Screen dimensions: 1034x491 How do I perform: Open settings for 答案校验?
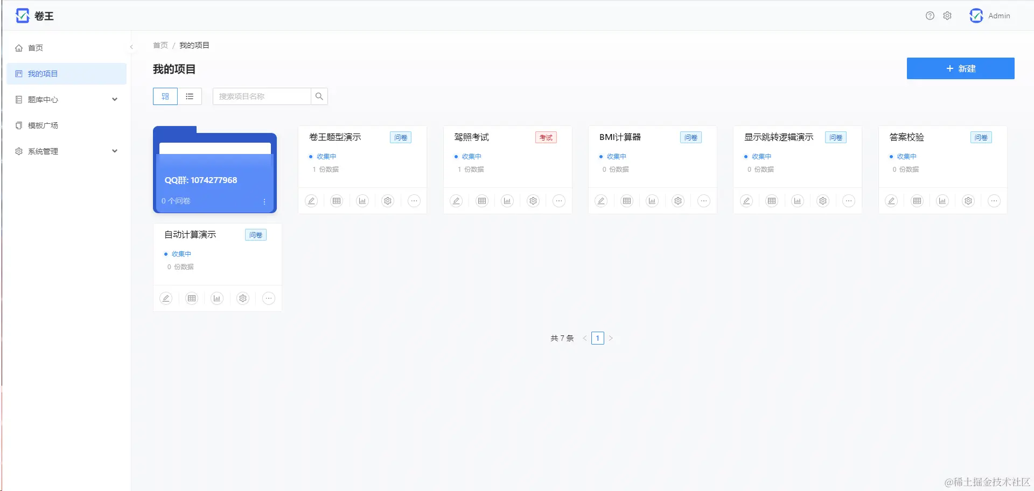[x=968, y=201]
